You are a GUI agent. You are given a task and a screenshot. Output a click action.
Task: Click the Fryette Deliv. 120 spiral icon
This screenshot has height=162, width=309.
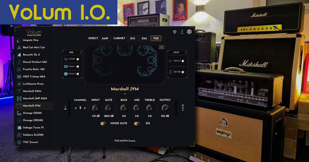[x=19, y=69]
